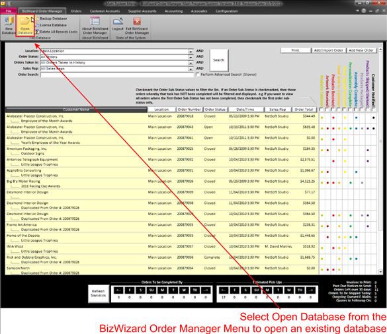Click the order list scrollbar down arrow

click(380, 272)
